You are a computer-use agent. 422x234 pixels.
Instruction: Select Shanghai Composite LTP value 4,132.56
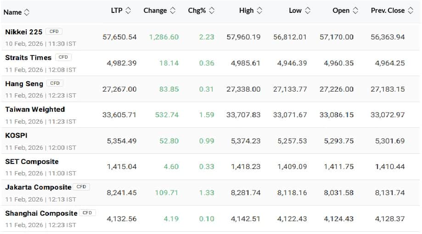pyautogui.click(x=122, y=219)
